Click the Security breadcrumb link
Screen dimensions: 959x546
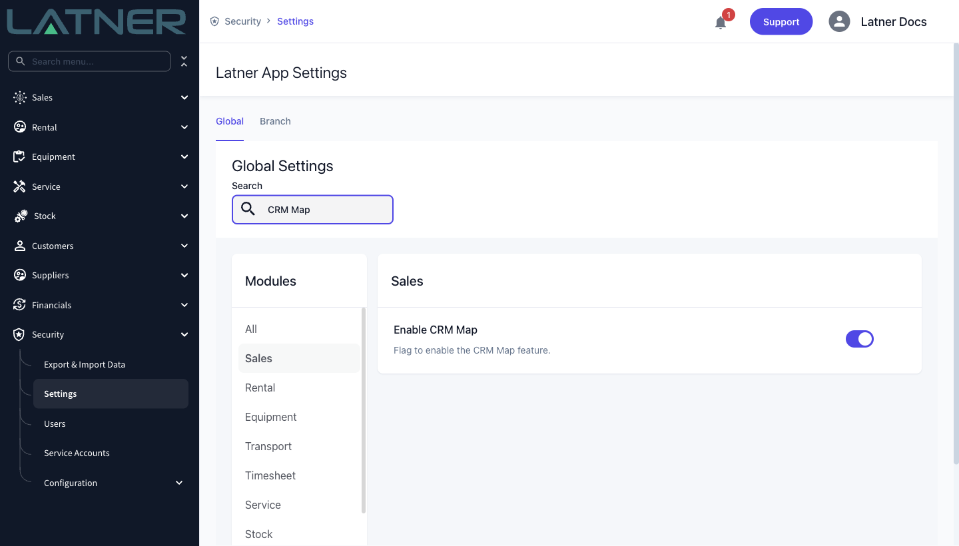click(242, 21)
